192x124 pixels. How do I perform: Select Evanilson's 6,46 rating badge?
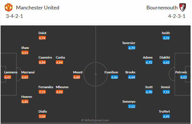tap(115, 77)
